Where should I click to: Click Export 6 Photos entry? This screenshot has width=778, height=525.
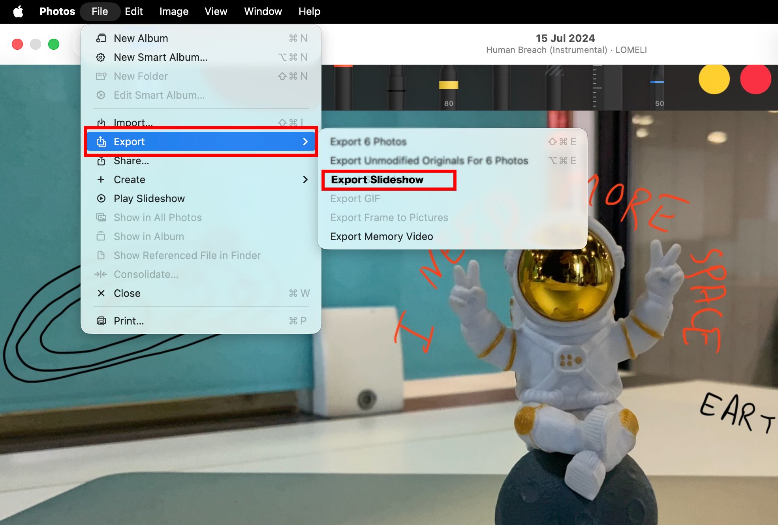(x=453, y=142)
